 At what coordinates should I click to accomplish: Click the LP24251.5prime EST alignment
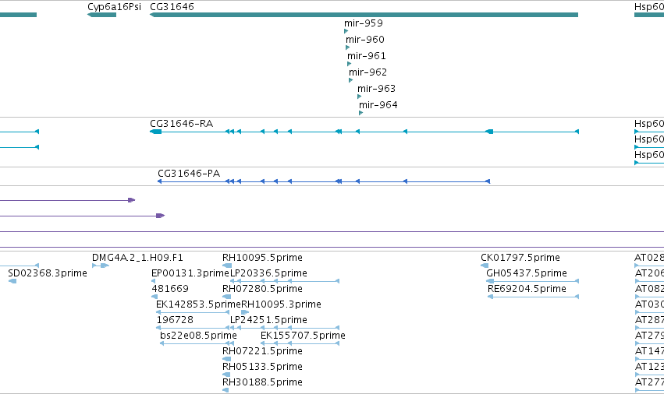point(285,328)
